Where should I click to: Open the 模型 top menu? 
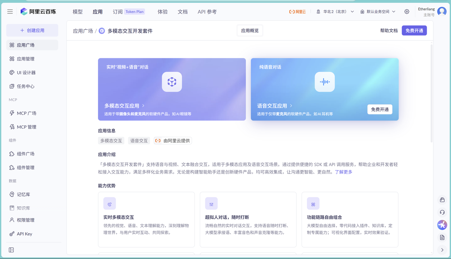point(78,12)
